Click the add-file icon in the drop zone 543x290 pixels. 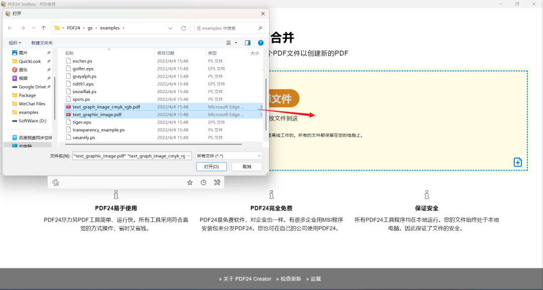point(517,162)
